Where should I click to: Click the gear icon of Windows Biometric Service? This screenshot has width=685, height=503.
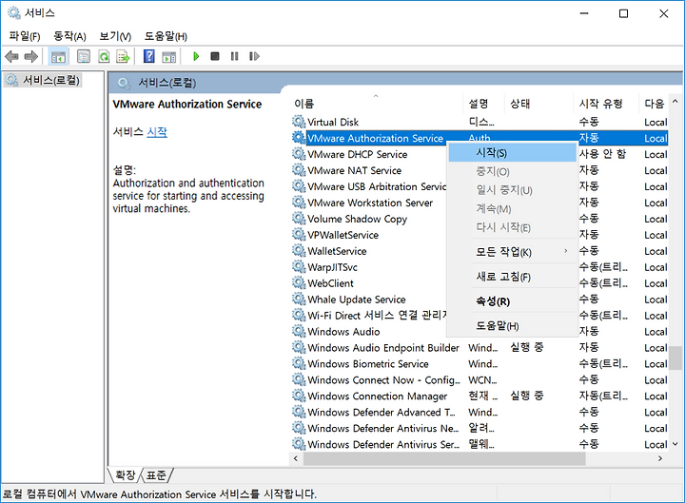tap(299, 364)
